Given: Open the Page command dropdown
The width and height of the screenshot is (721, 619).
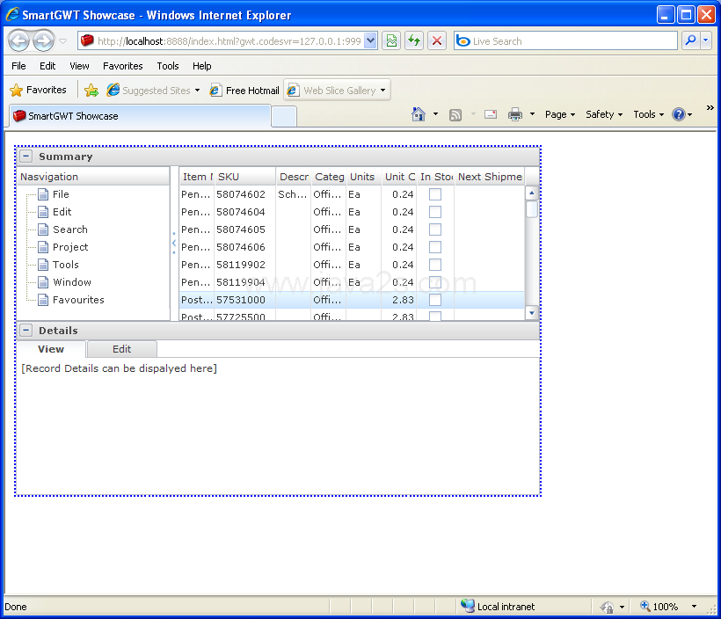Looking at the screenshot, I should pyautogui.click(x=560, y=114).
